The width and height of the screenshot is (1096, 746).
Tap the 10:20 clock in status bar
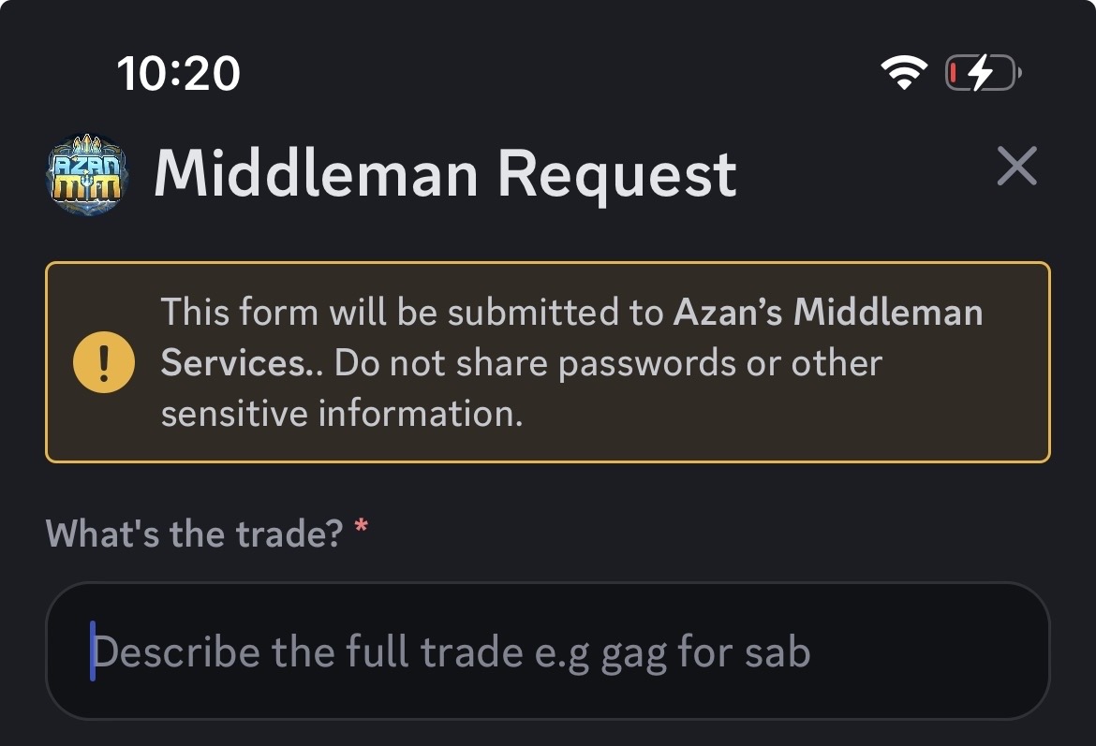tap(178, 73)
